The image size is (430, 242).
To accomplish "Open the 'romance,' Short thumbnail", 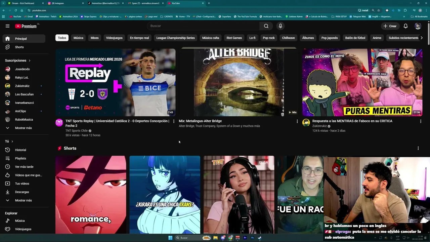I will (91, 195).
